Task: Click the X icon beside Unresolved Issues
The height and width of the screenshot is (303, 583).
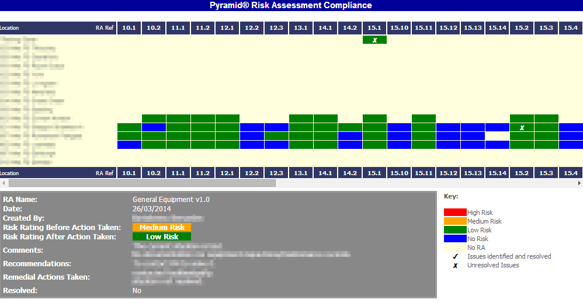Action: pos(455,266)
